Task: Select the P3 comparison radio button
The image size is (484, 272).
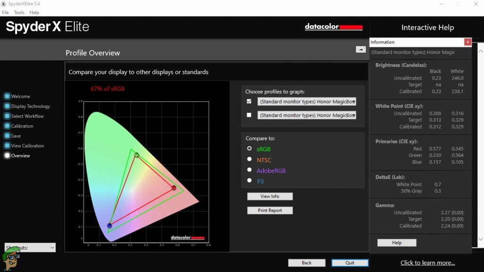Action: [250, 180]
